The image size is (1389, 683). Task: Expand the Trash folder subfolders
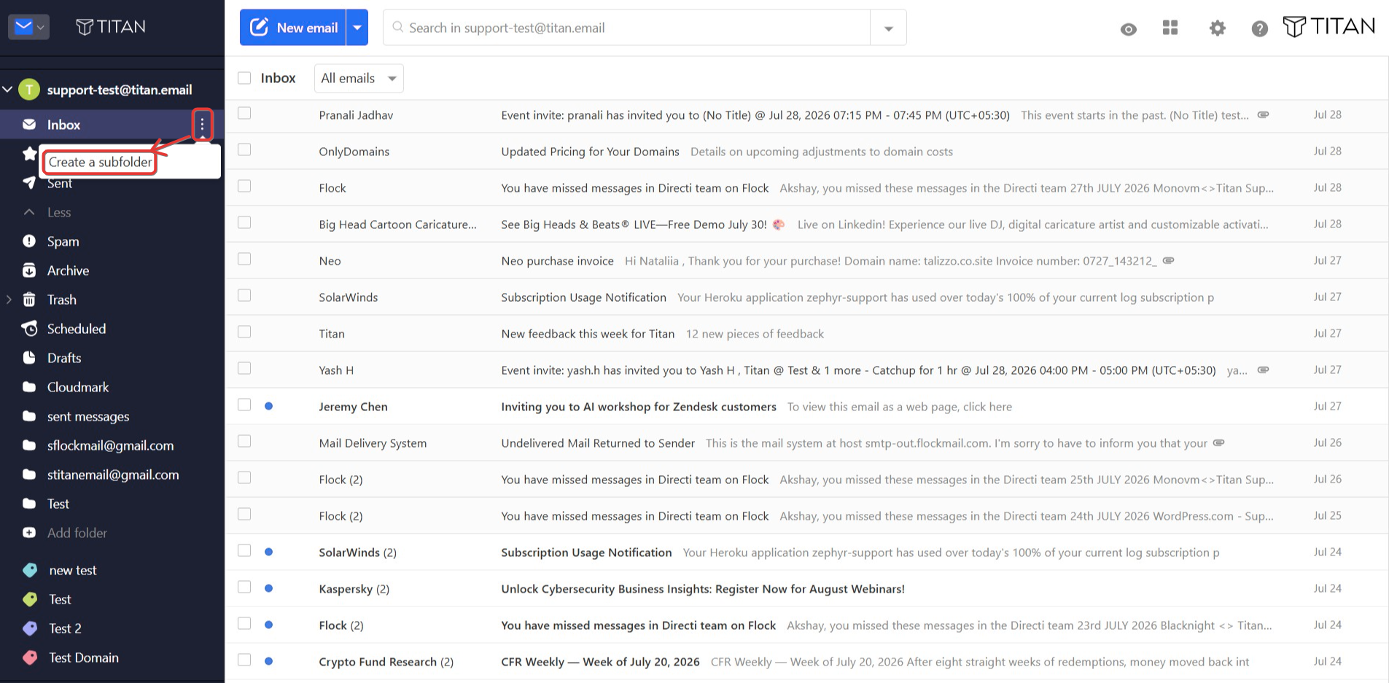coord(9,300)
